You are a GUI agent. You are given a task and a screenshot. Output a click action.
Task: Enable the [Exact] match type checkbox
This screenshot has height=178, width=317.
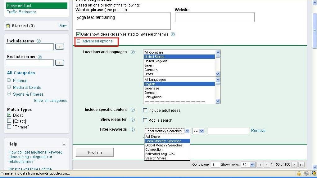[x=9, y=121]
